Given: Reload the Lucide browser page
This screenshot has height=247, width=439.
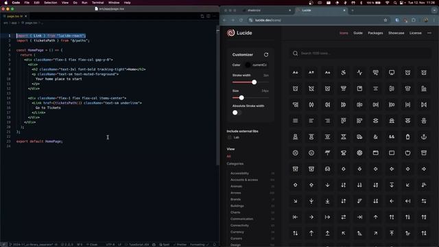Looking at the screenshot, I should (x=241, y=20).
